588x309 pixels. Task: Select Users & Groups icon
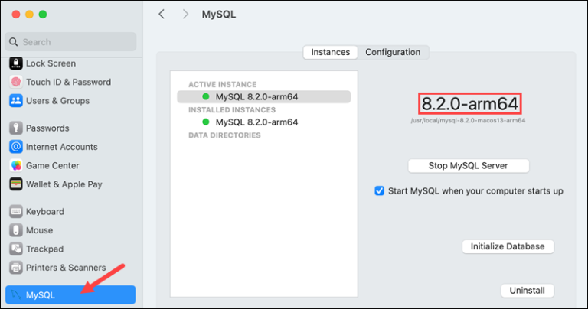[16, 101]
